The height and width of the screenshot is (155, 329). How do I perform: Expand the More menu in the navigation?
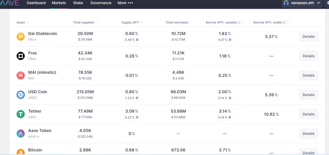[x=125, y=3]
